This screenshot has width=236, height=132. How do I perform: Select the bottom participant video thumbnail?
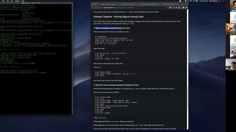pyautogui.click(x=231, y=65)
